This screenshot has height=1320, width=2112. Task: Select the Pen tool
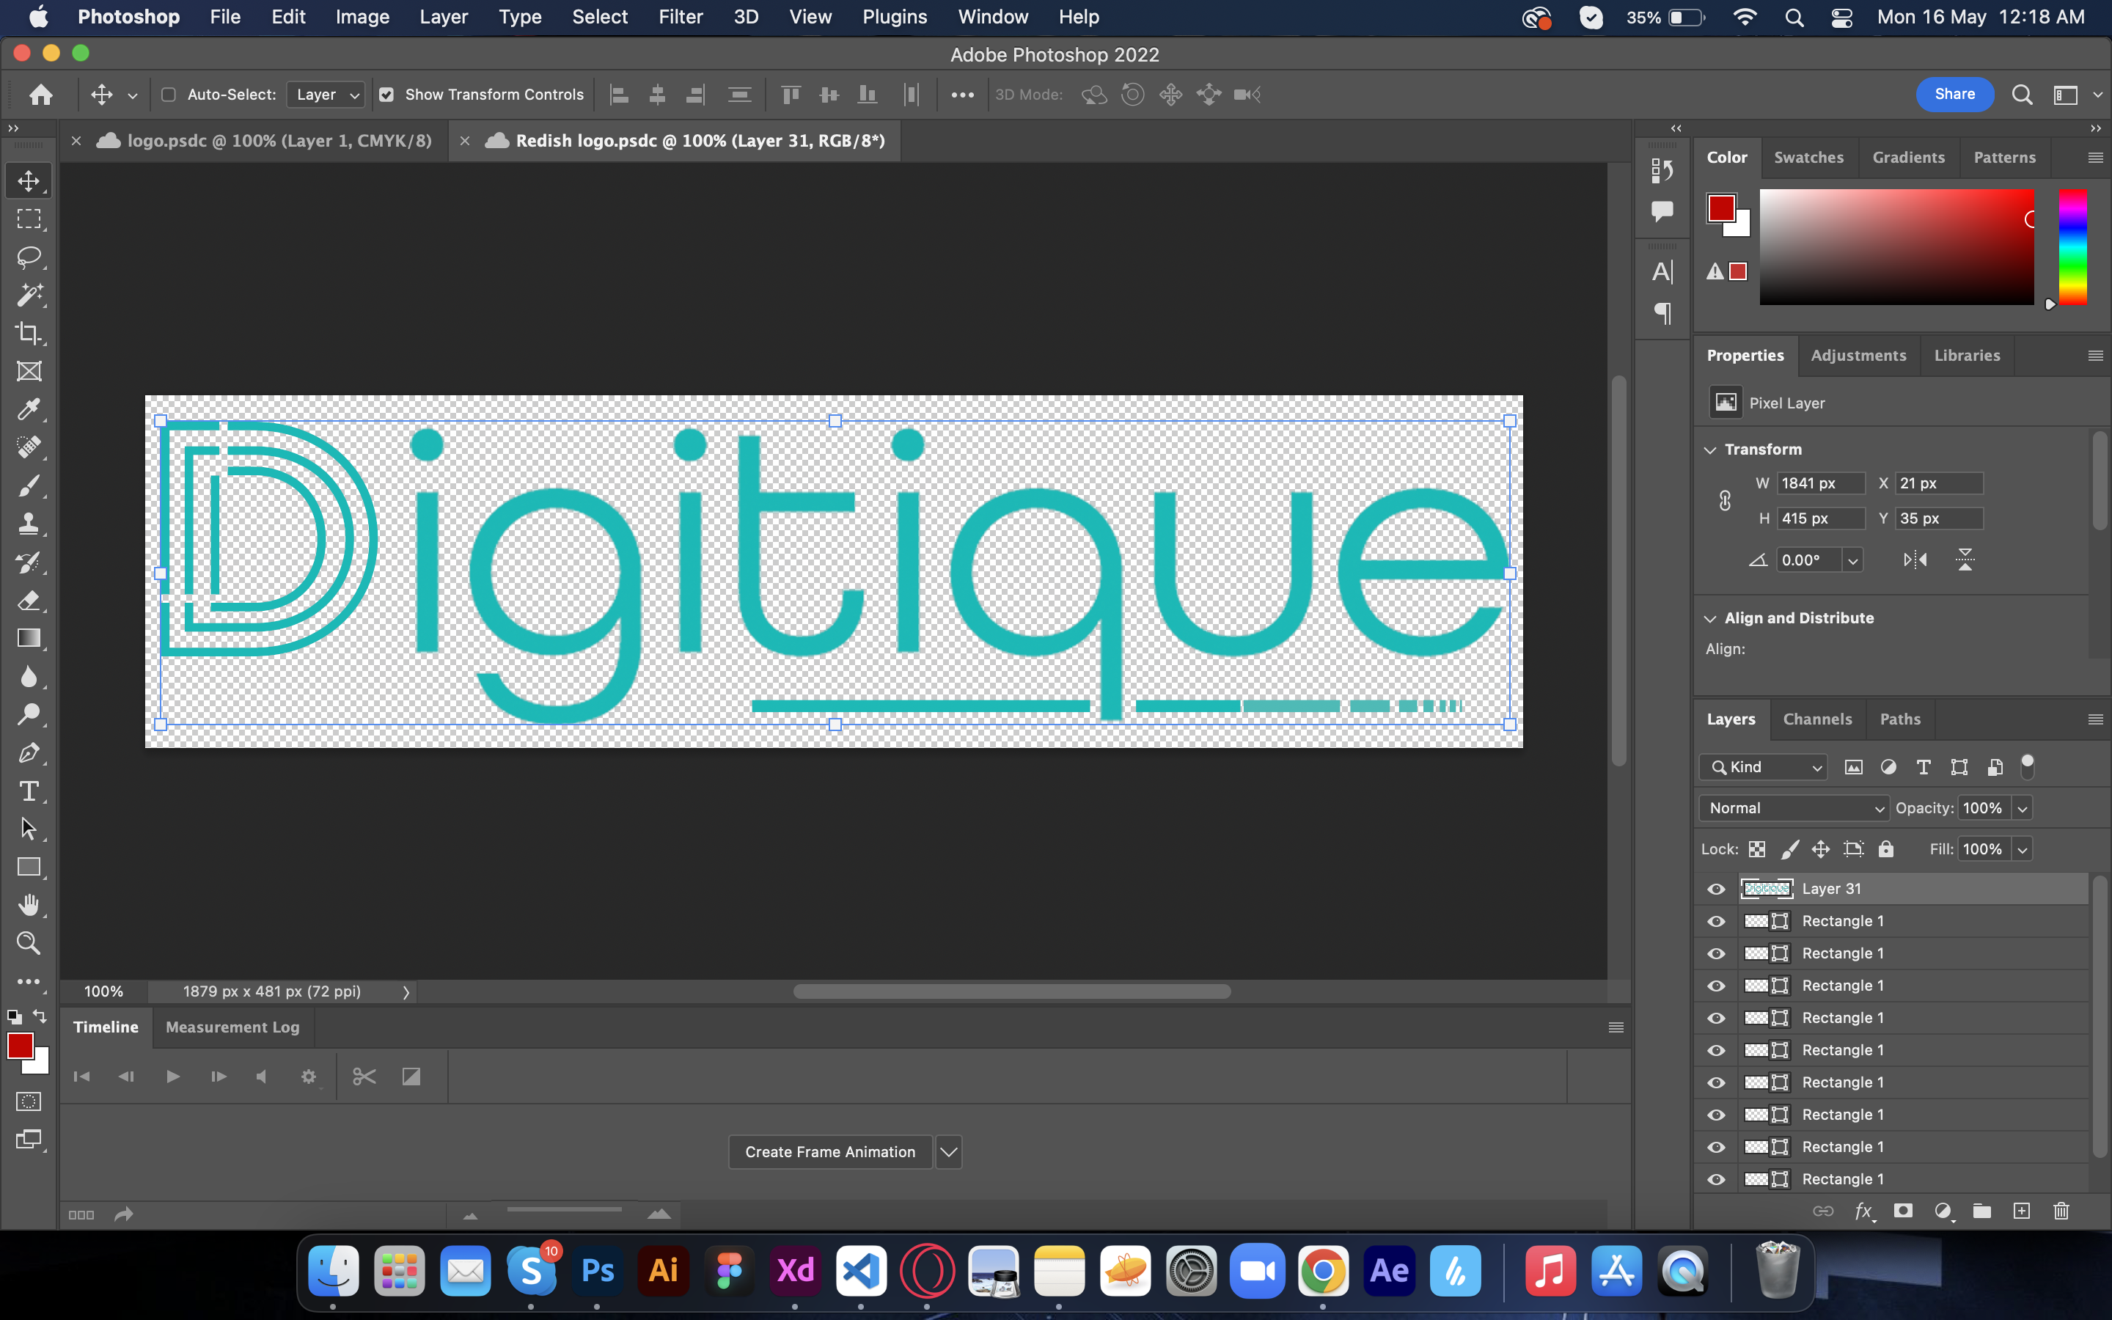tap(29, 752)
